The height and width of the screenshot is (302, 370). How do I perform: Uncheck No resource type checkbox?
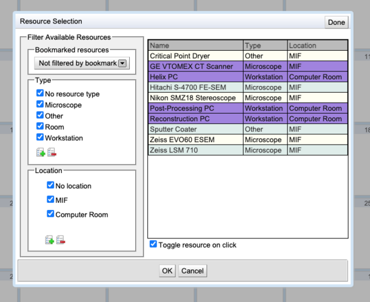(40, 93)
